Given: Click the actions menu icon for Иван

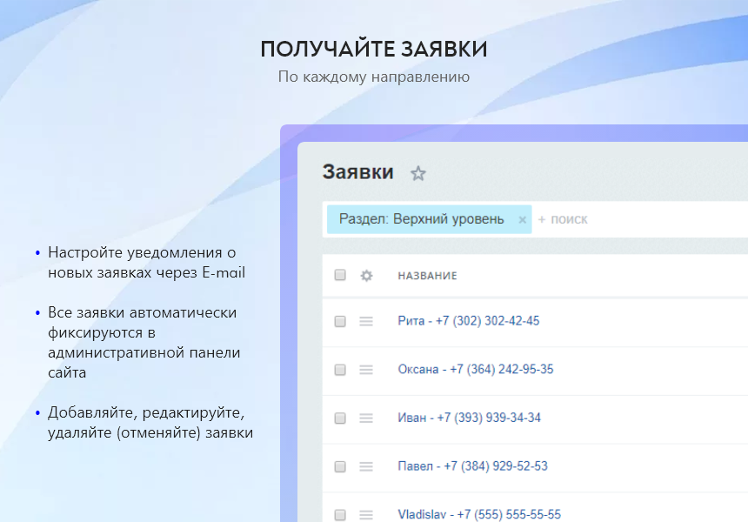Looking at the screenshot, I should pyautogui.click(x=366, y=418).
